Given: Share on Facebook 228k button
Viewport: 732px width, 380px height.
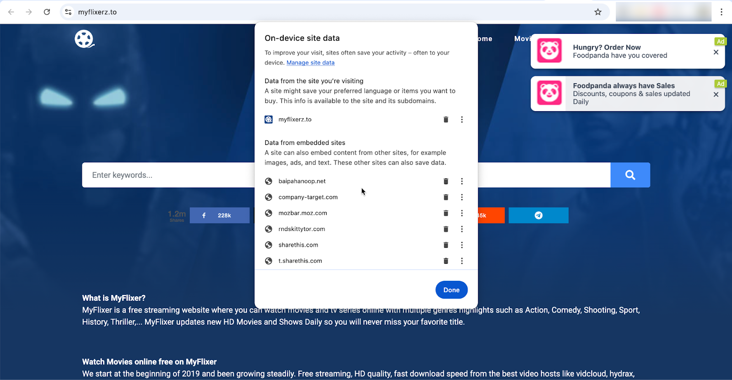Looking at the screenshot, I should tap(220, 215).
